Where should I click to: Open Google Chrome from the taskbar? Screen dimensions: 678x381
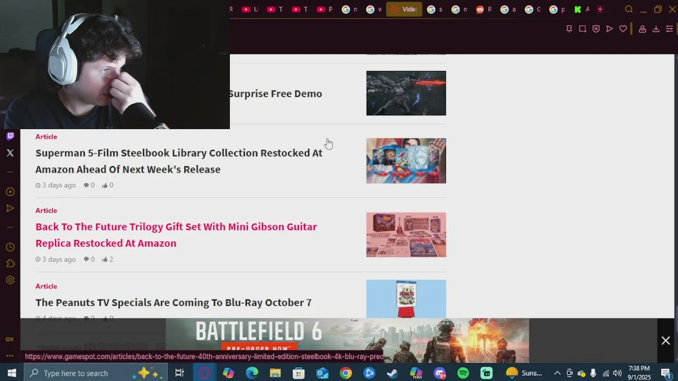pyautogui.click(x=346, y=373)
